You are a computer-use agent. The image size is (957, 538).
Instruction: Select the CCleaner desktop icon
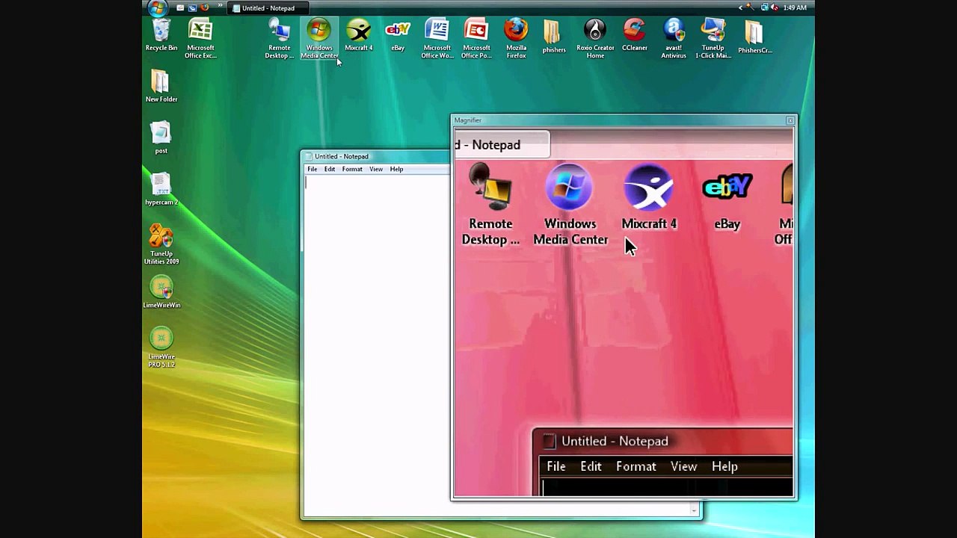[635, 36]
